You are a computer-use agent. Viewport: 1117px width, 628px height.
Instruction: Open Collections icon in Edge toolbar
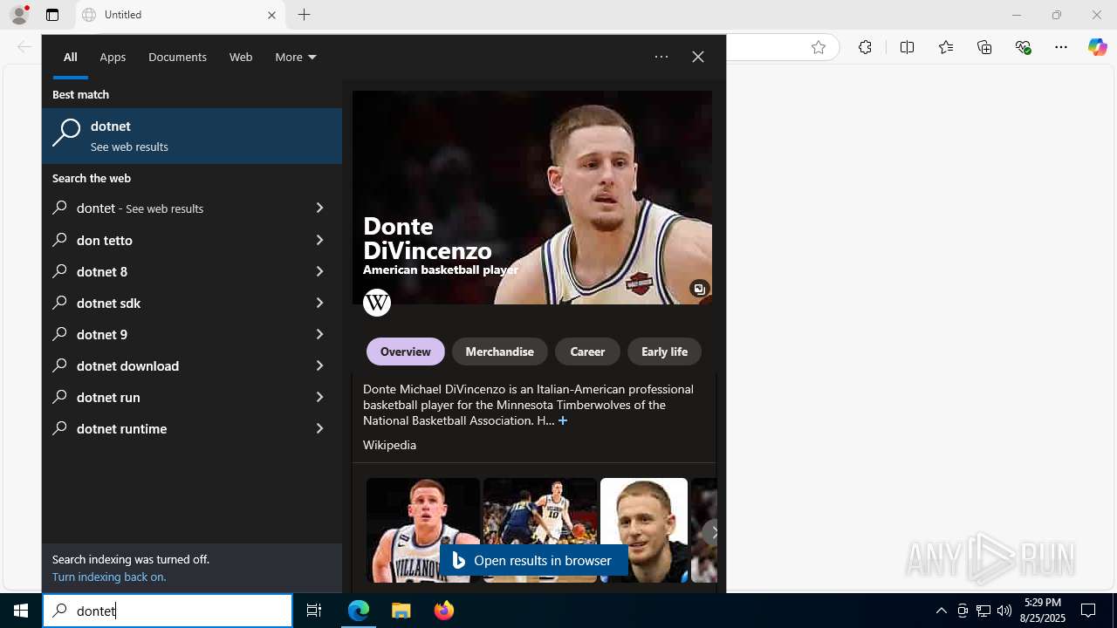[984, 47]
